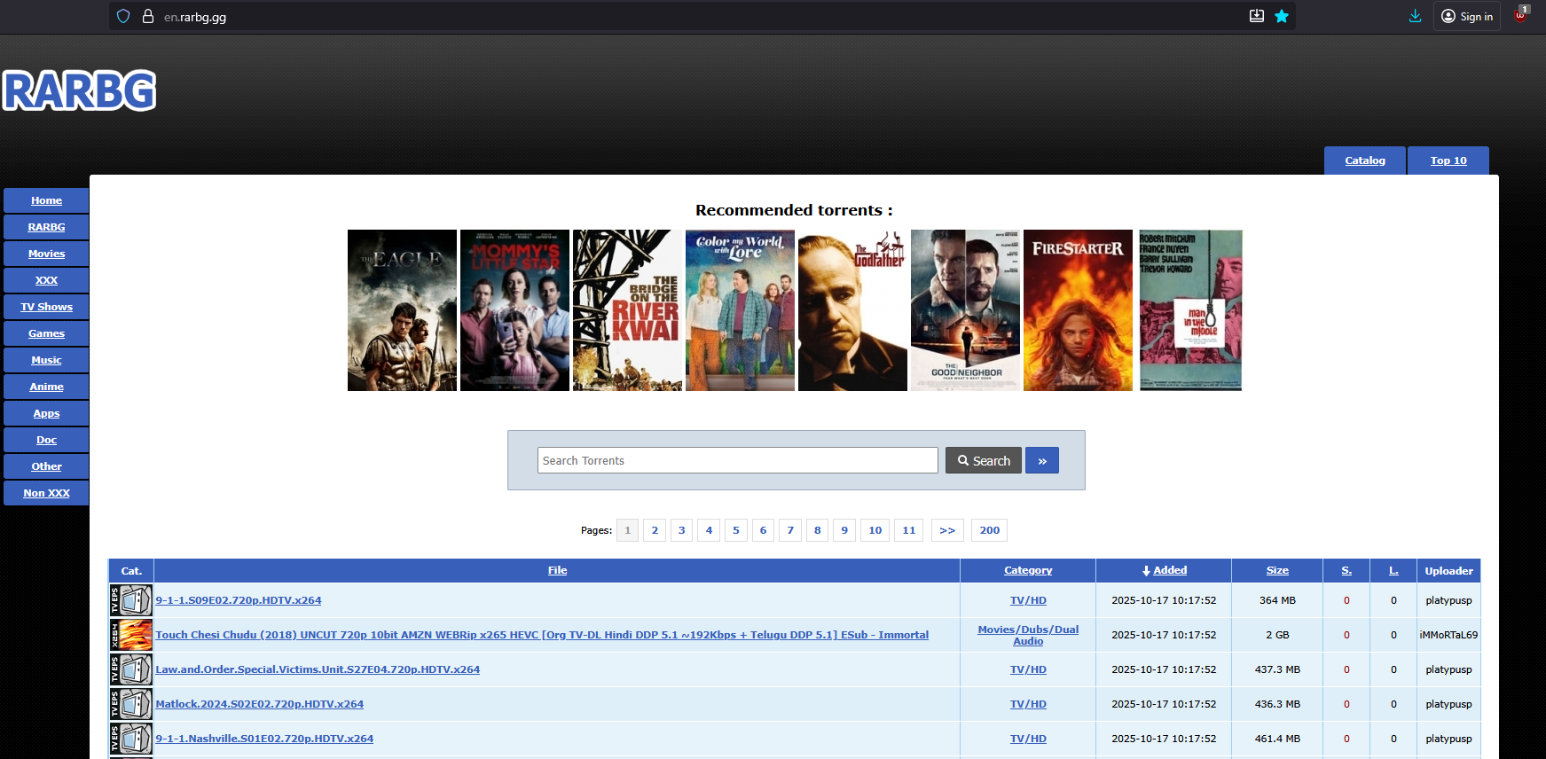Viewport: 1546px width, 759px height.
Task: Click the TV EPS icon for 9-1-1 Nashville
Action: (131, 739)
